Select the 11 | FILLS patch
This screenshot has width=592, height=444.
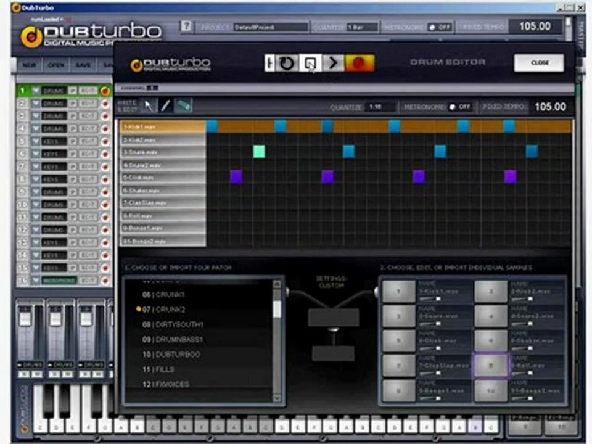[158, 369]
